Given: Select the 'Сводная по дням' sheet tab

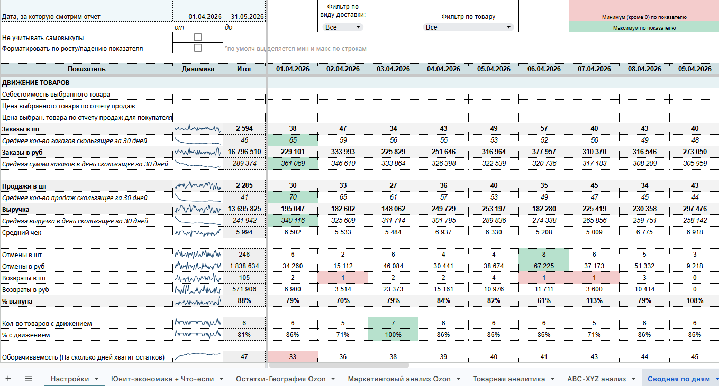Looking at the screenshot, I should tap(679, 379).
